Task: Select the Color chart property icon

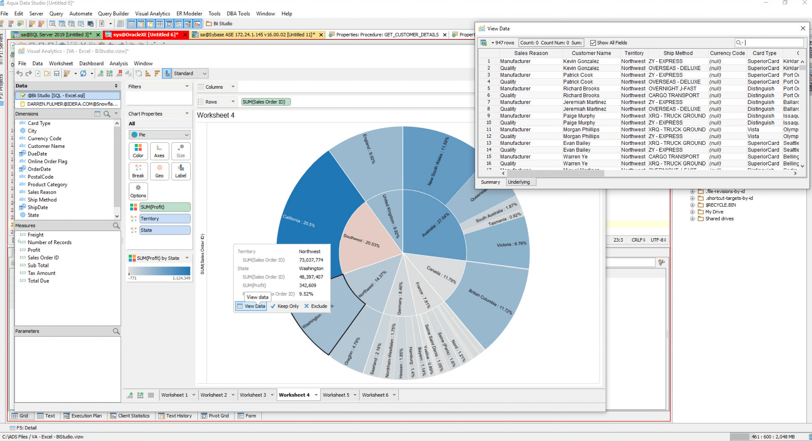Action: [x=138, y=151]
